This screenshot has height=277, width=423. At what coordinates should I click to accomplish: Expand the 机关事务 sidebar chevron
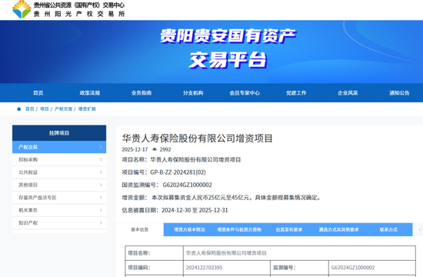101,210
